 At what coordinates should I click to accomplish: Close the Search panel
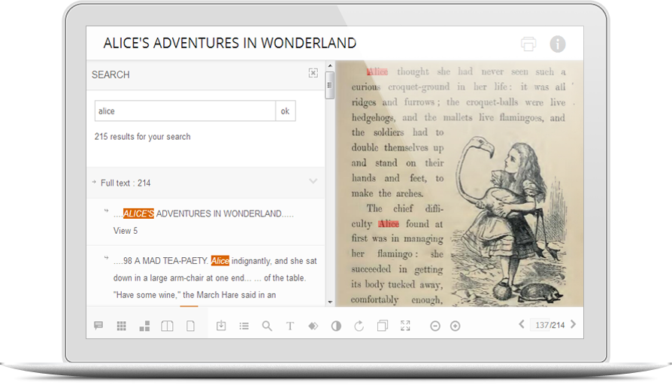[x=313, y=73]
